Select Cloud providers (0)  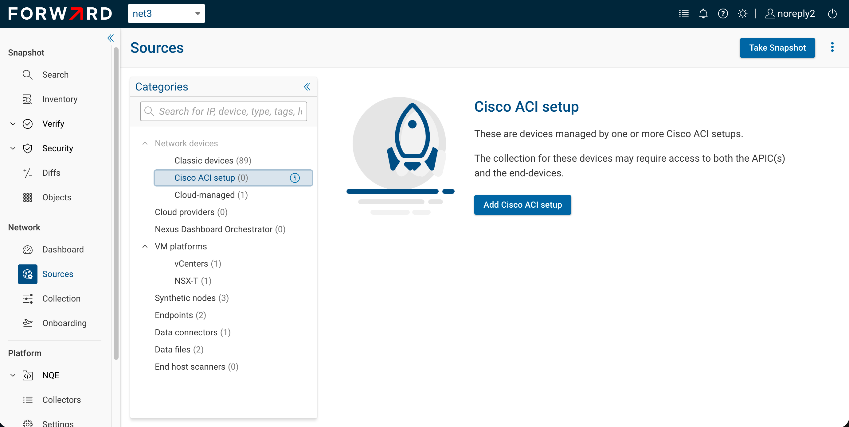(x=191, y=212)
